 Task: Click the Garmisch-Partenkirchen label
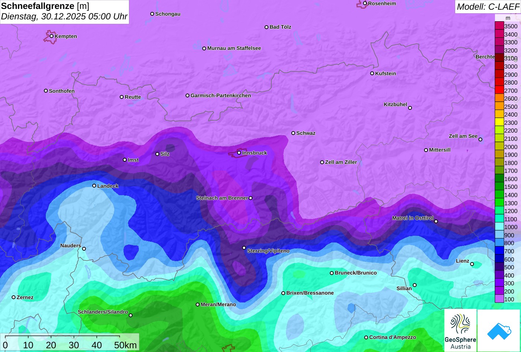pyautogui.click(x=221, y=96)
